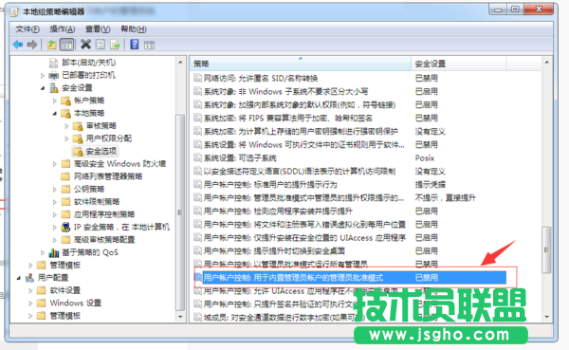Select 安全选项 in the tree
Screen dimensions: 569x350
101,151
